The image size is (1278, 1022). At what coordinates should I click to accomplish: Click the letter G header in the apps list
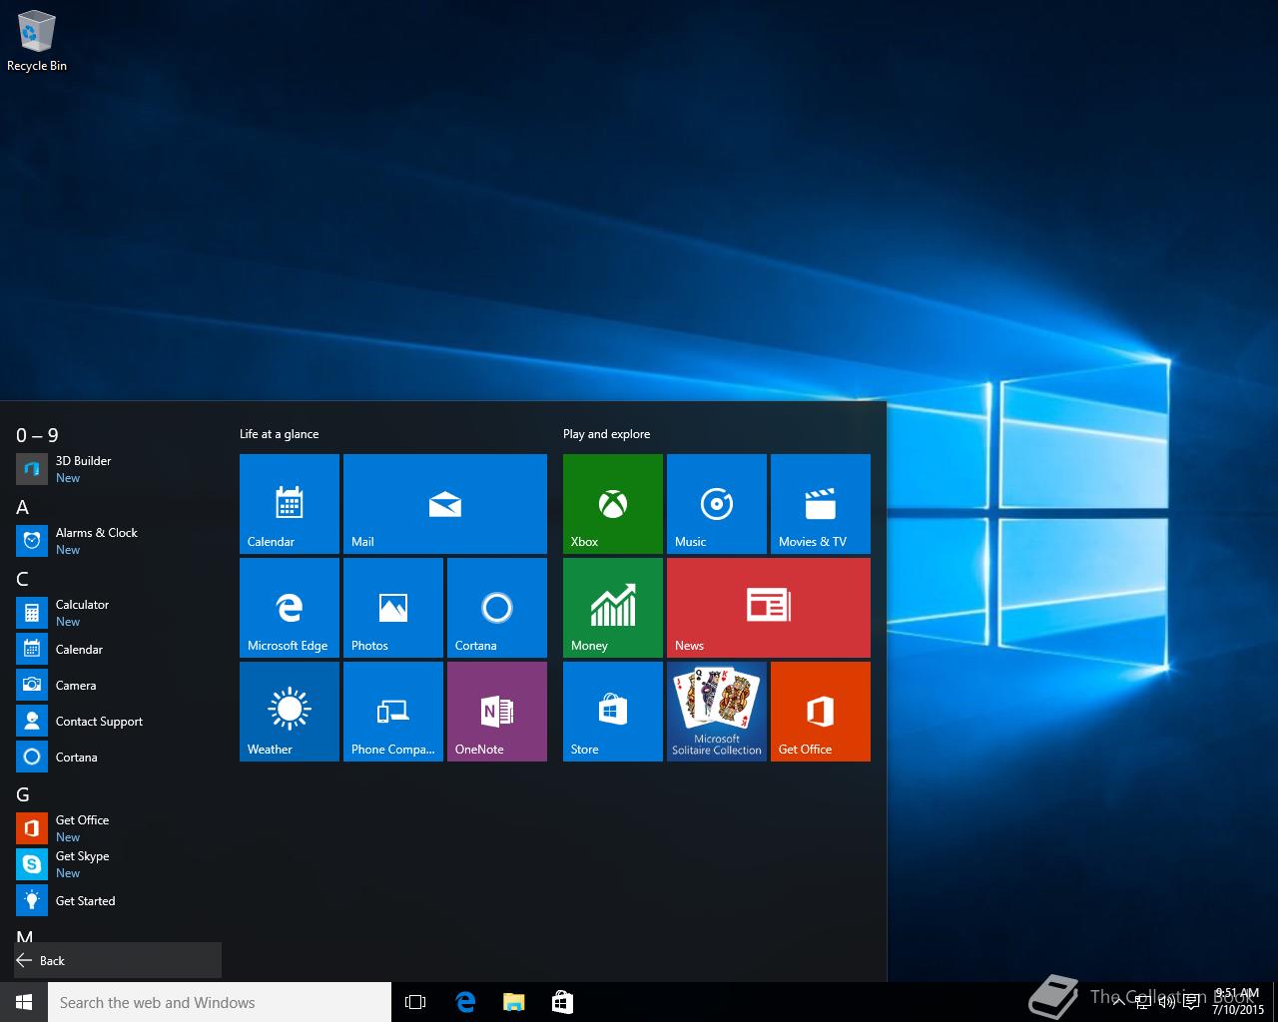(x=23, y=794)
